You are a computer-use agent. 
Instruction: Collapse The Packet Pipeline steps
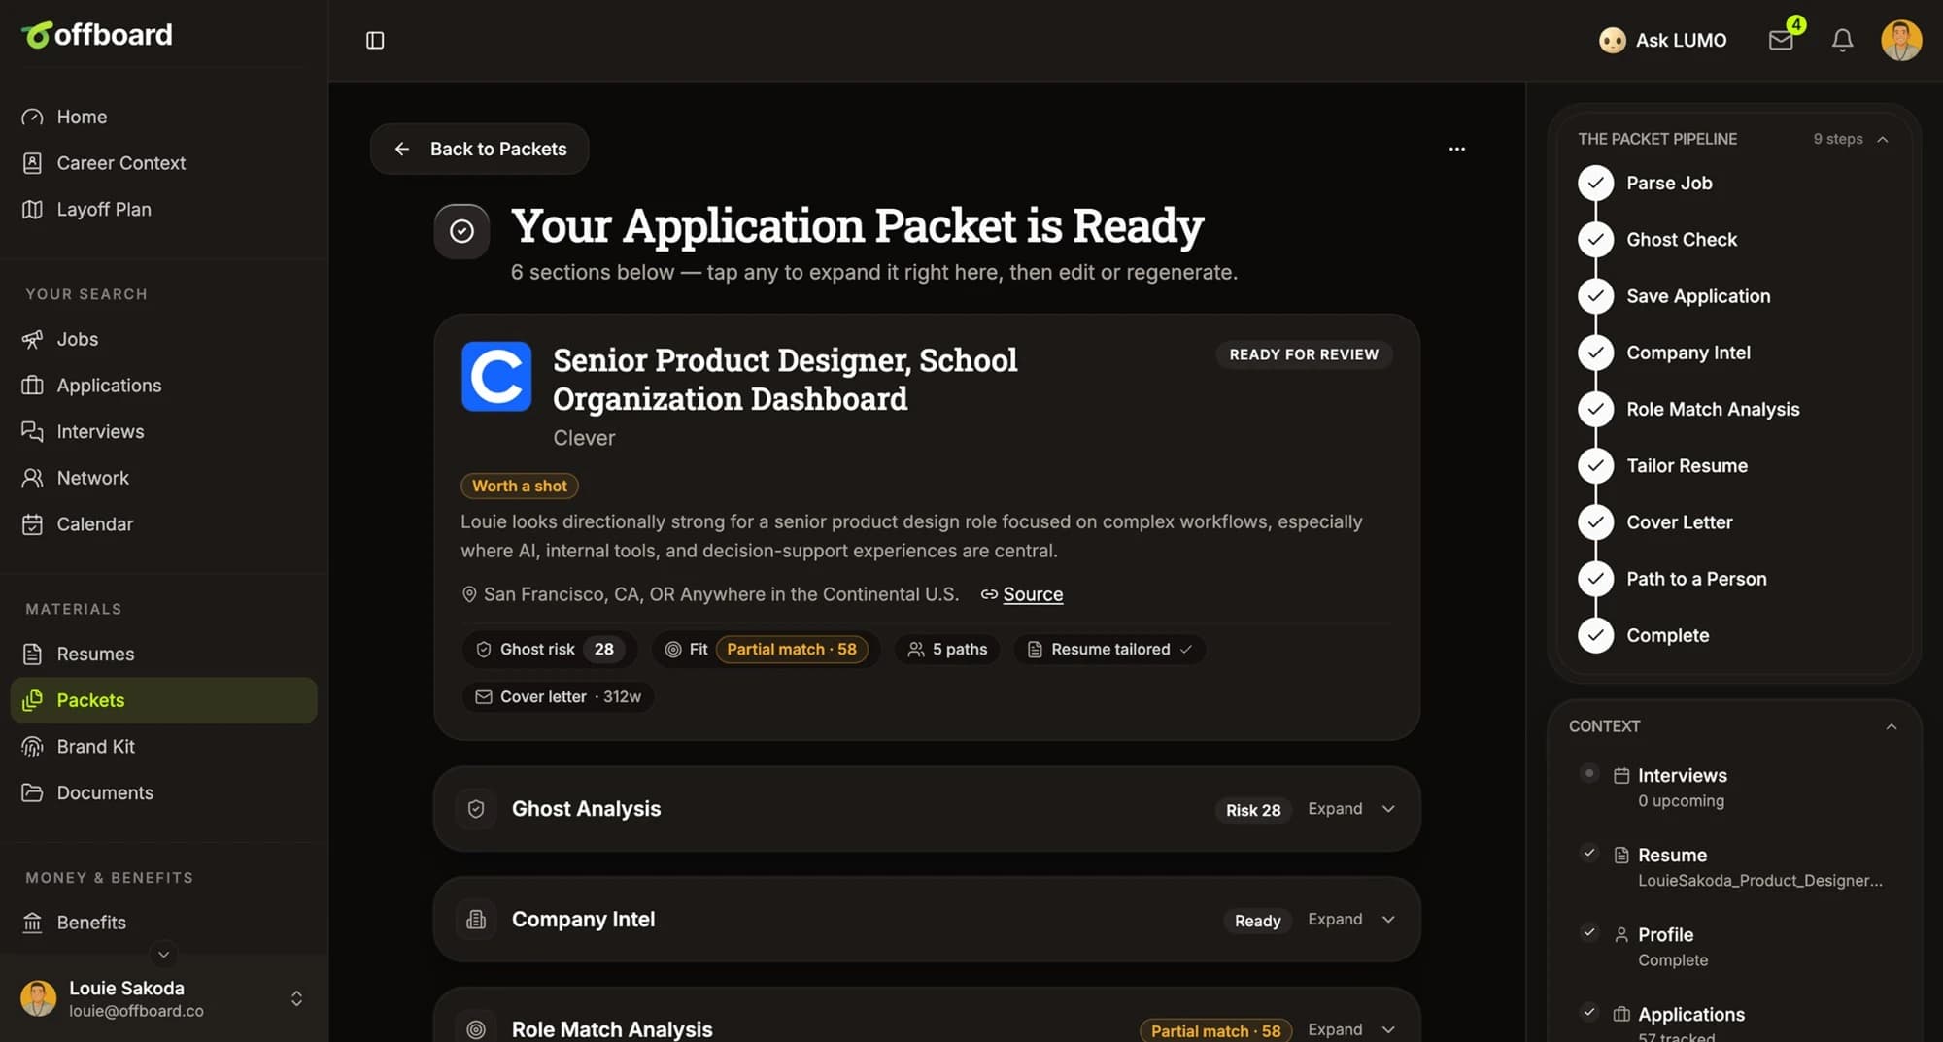(1882, 139)
